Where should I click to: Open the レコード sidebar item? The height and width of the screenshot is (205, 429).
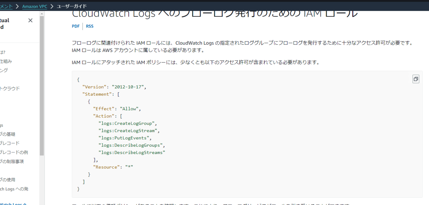[10, 143]
